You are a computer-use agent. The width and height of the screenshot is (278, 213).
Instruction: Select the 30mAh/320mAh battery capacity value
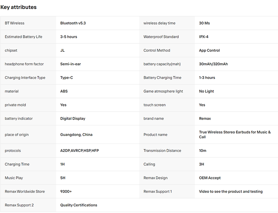[x=213, y=64]
